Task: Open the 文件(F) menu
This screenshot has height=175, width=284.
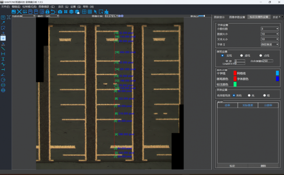Action: point(5,7)
